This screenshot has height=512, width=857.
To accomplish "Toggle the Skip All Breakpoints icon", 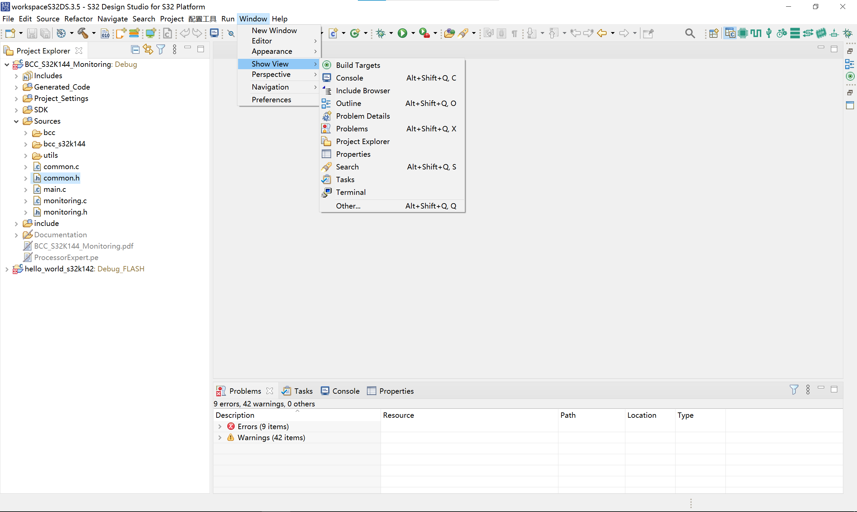I will pyautogui.click(x=231, y=33).
